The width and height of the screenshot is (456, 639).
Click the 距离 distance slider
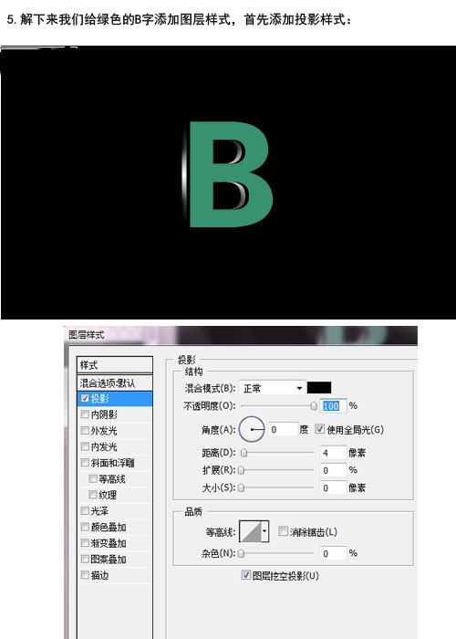coord(277,453)
